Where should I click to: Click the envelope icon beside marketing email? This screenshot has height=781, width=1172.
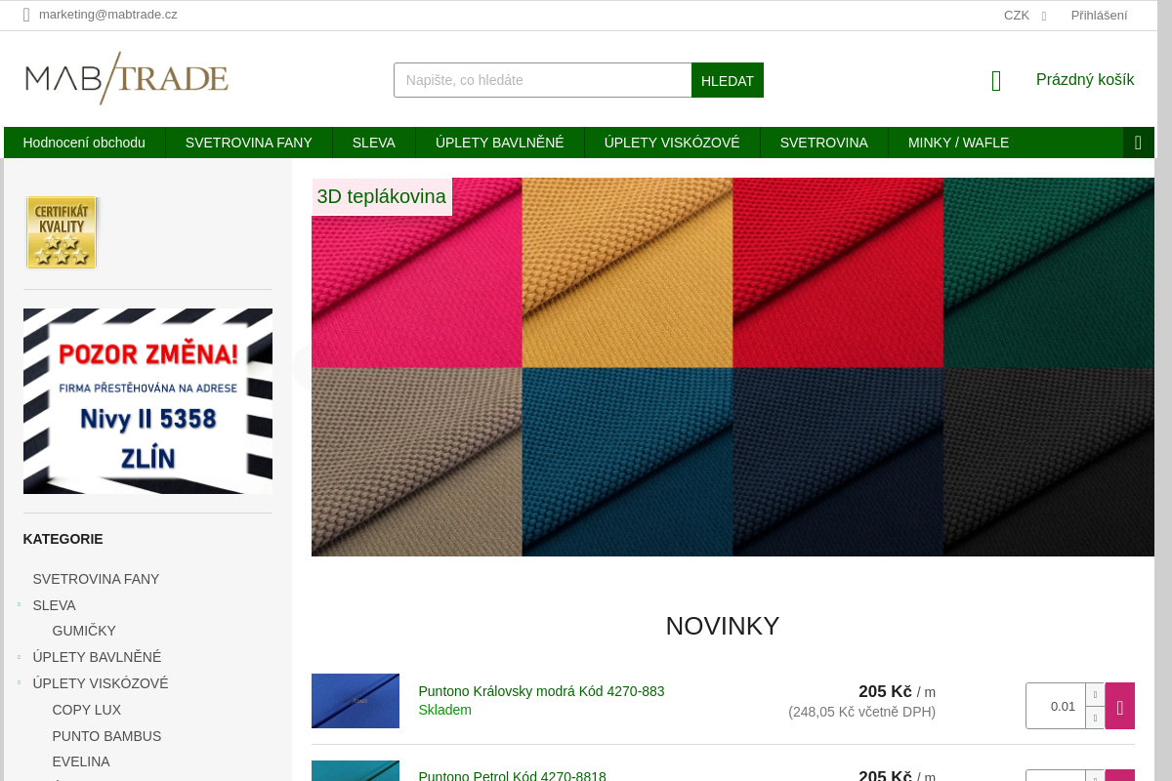coord(27,15)
